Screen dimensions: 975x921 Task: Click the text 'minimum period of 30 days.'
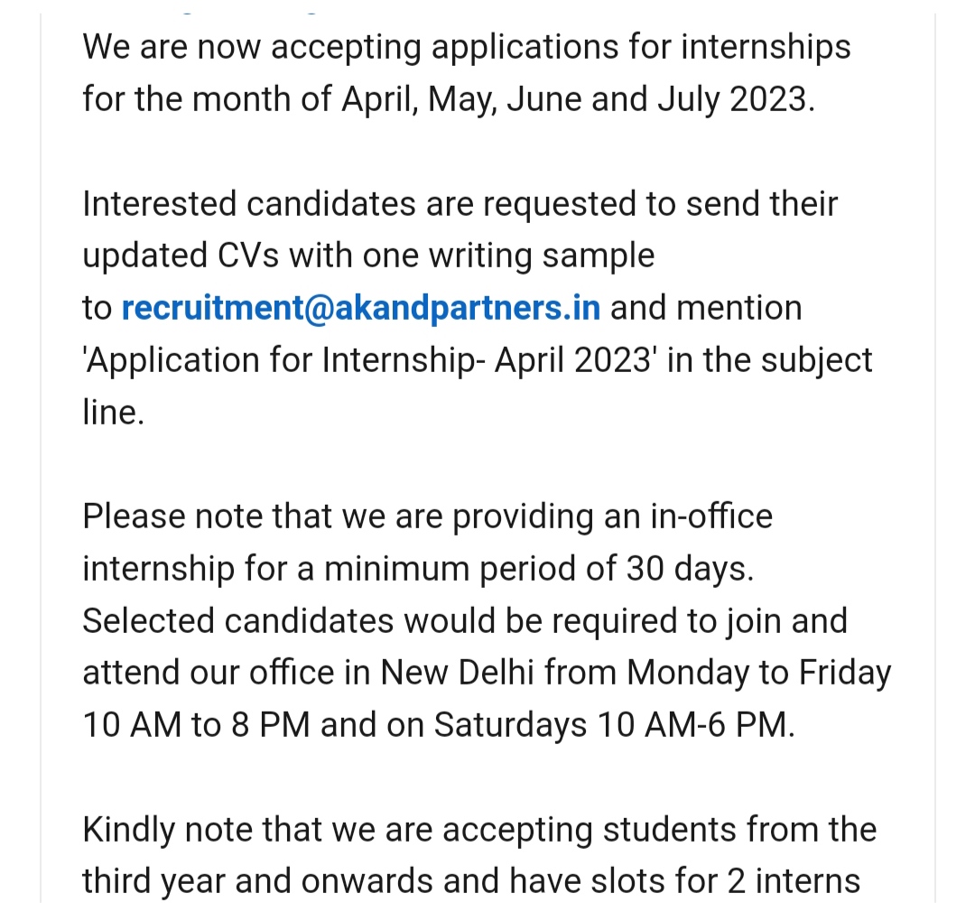539,569
